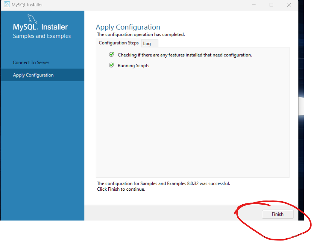
Task: Select the Configuration Steps tab
Action: (119, 43)
